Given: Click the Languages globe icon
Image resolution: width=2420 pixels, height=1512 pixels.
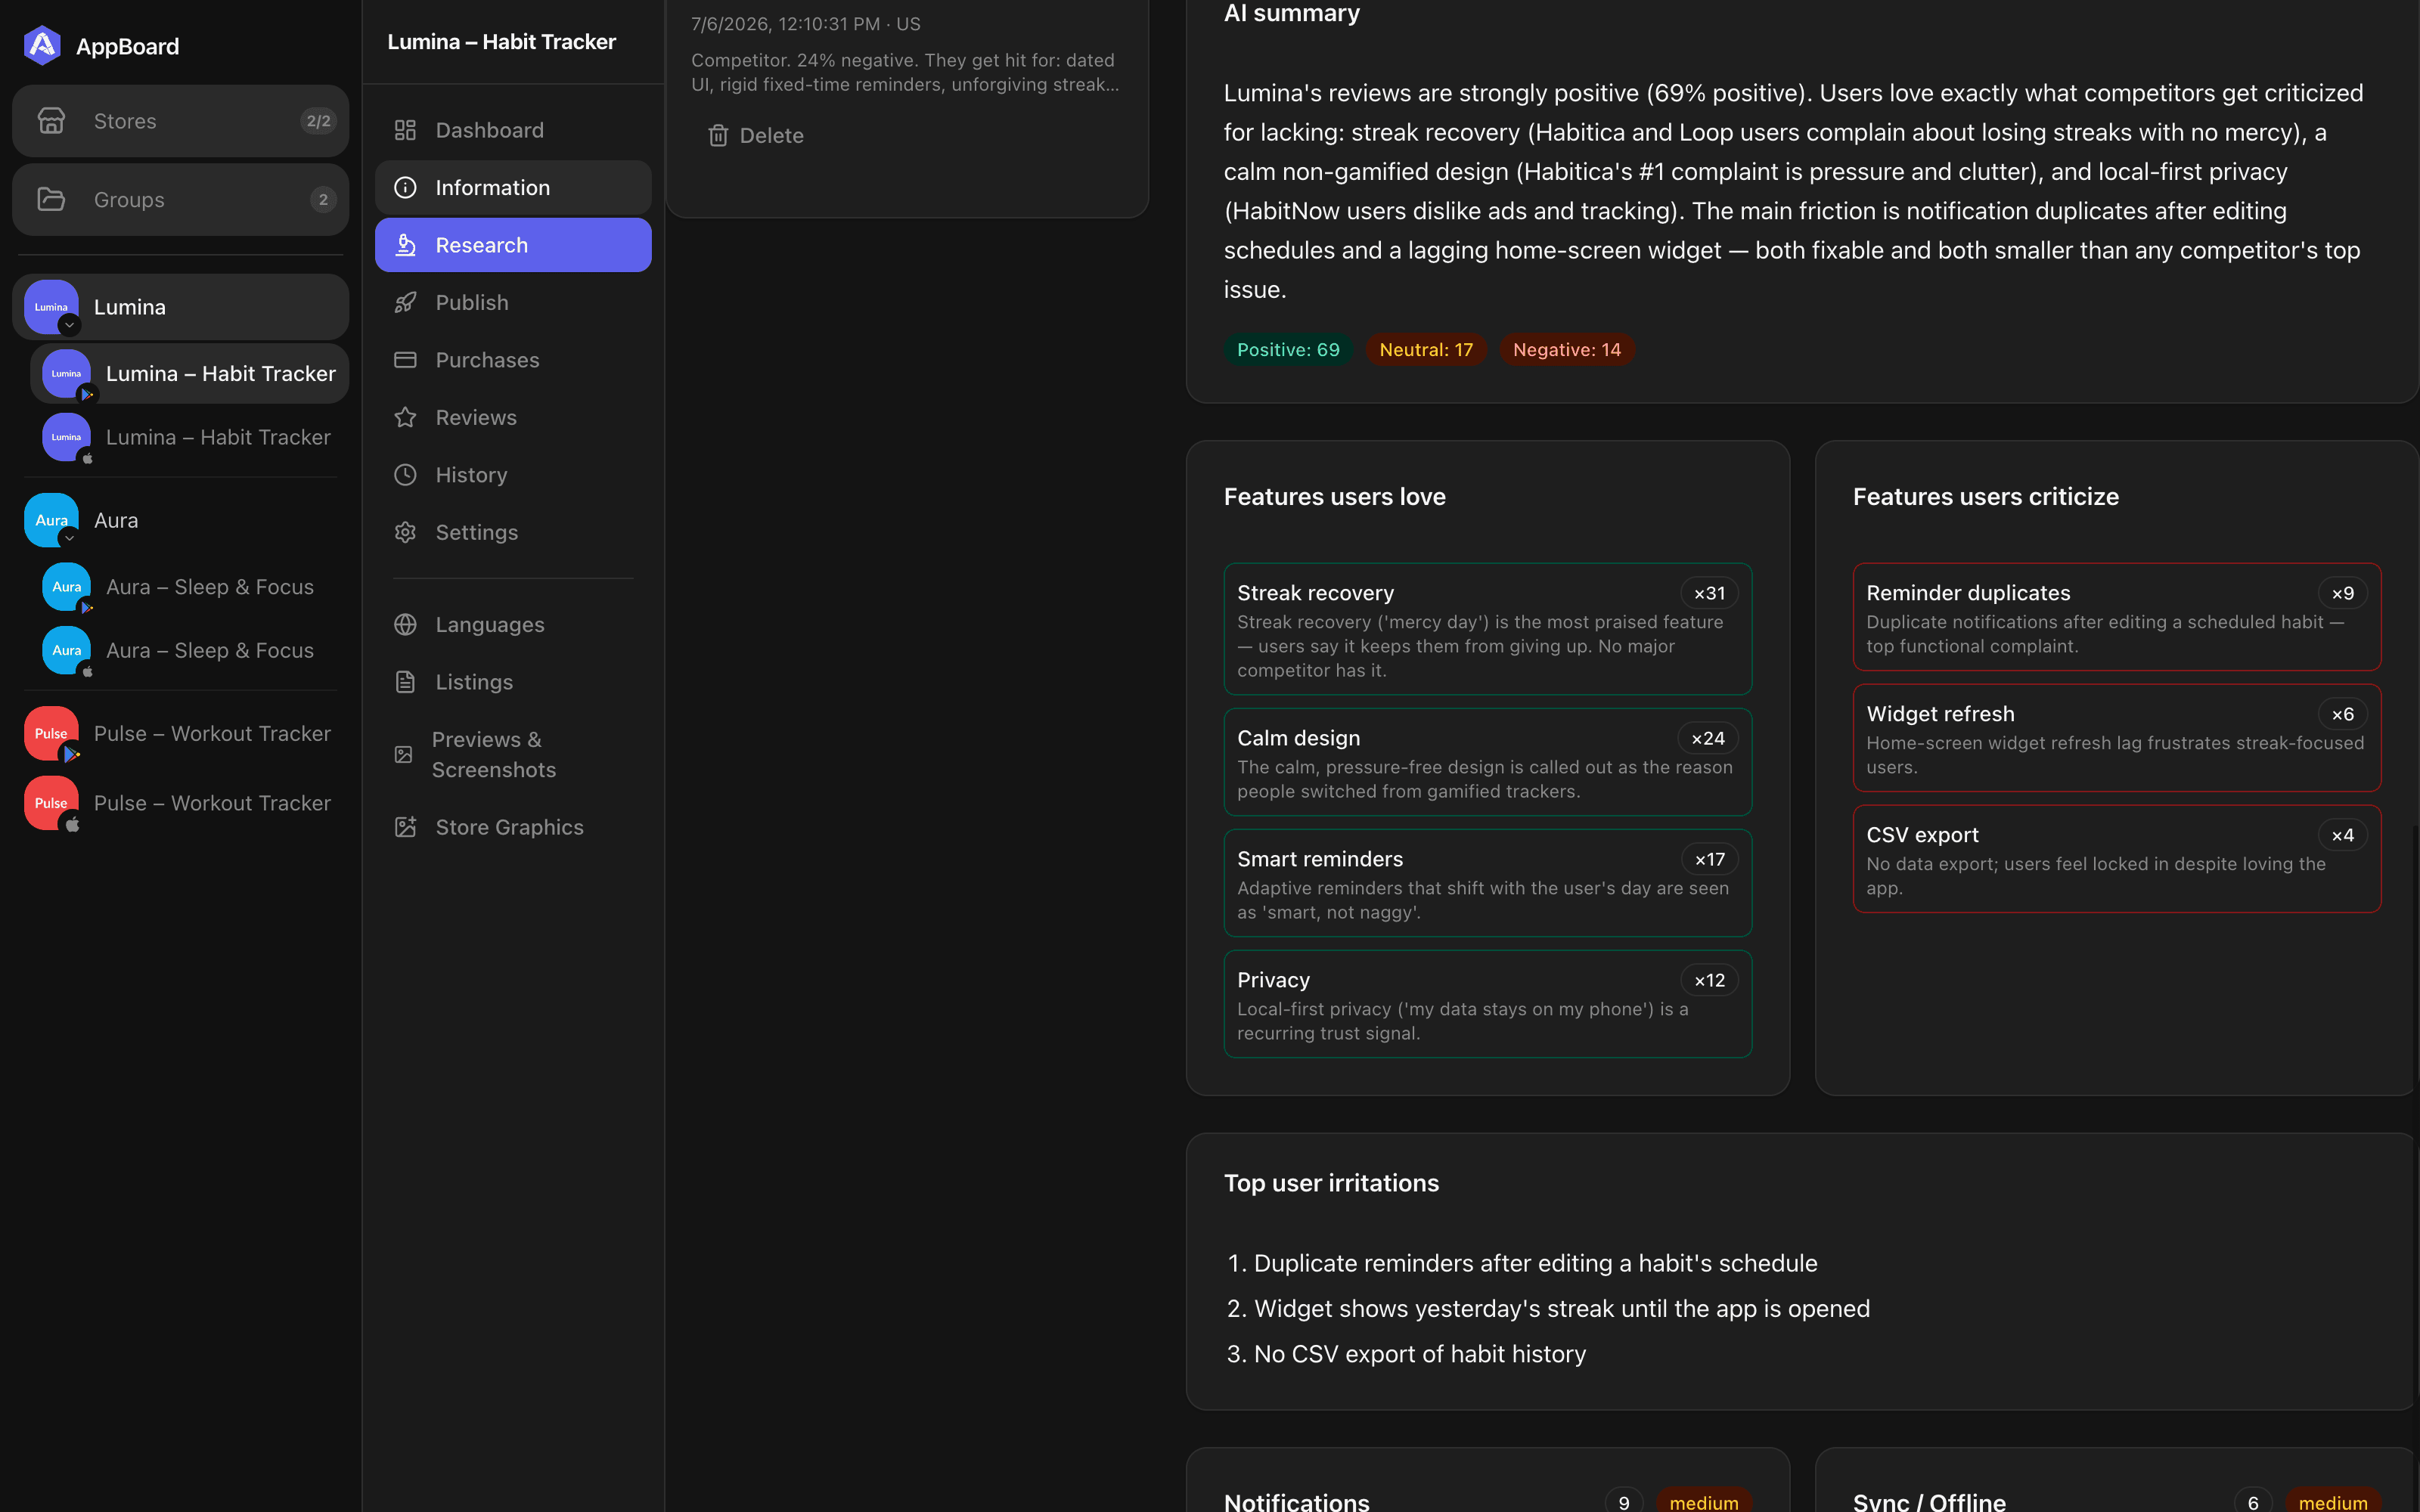Looking at the screenshot, I should click(x=405, y=625).
